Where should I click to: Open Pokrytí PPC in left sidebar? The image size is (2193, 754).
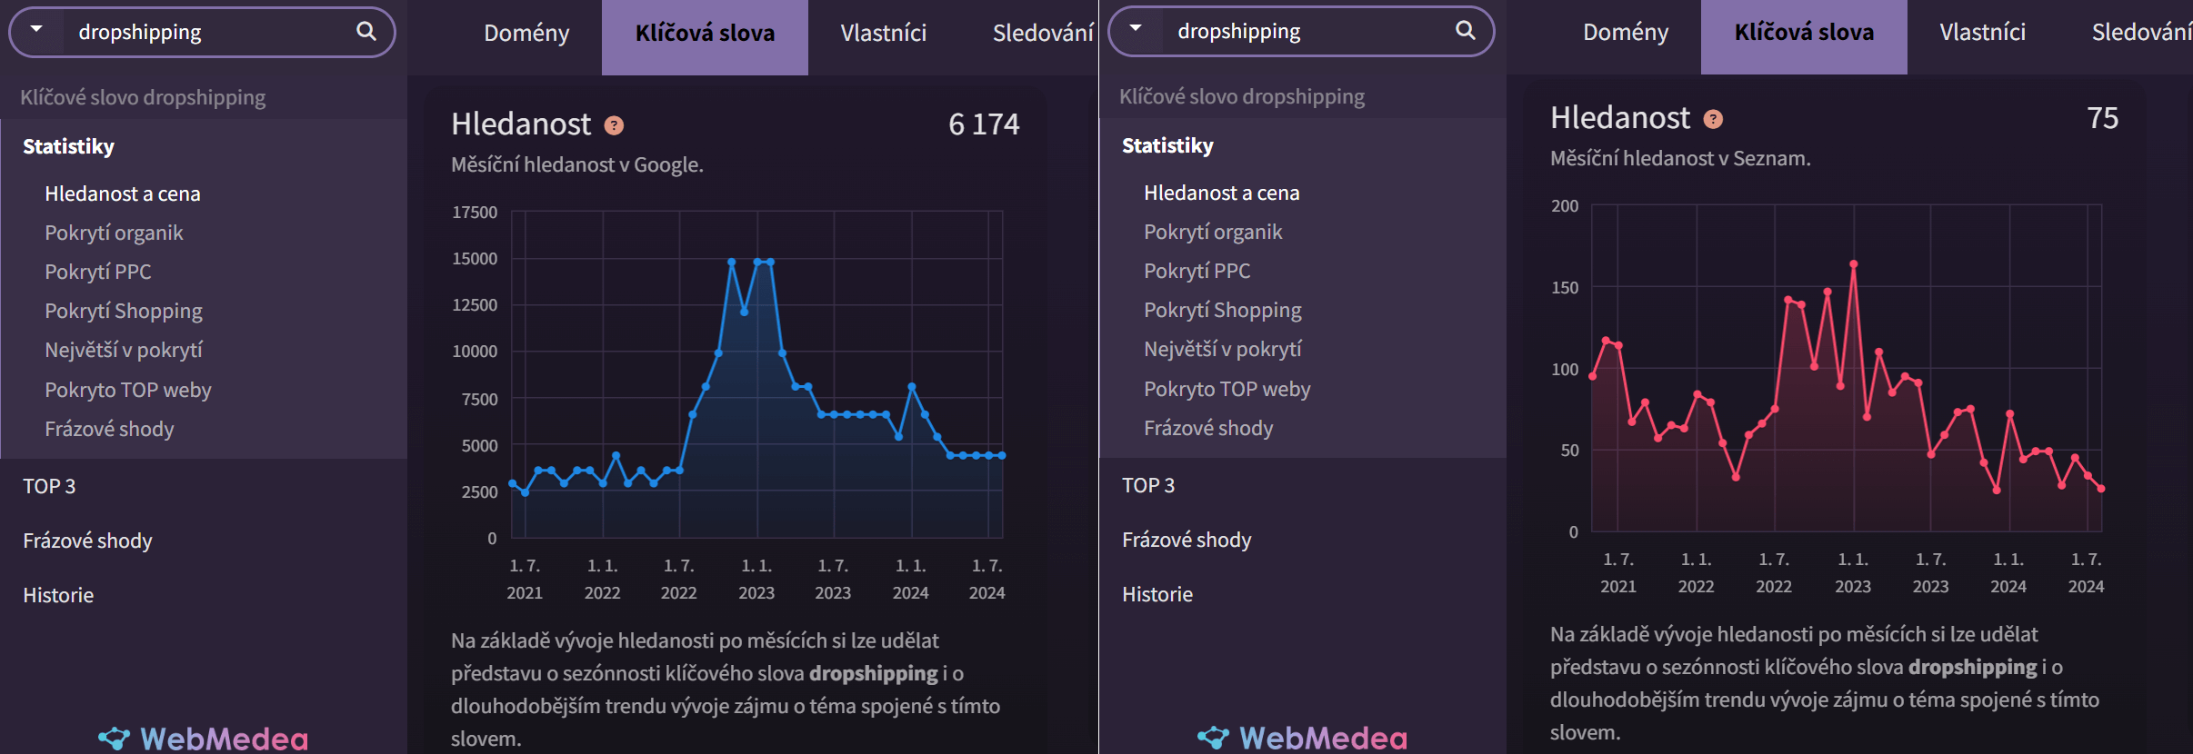click(x=98, y=272)
